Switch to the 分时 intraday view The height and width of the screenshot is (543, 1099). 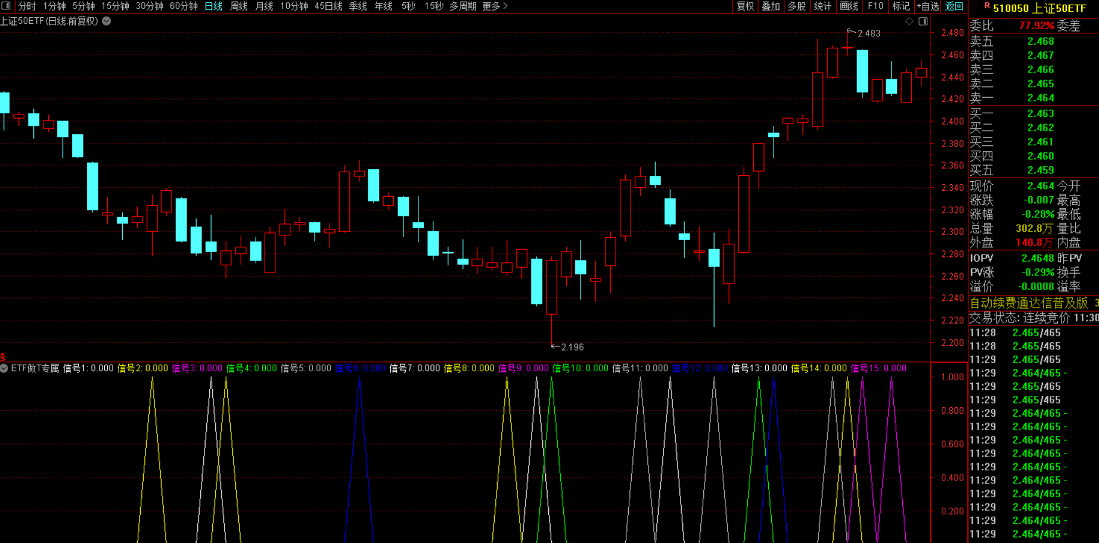click(27, 6)
